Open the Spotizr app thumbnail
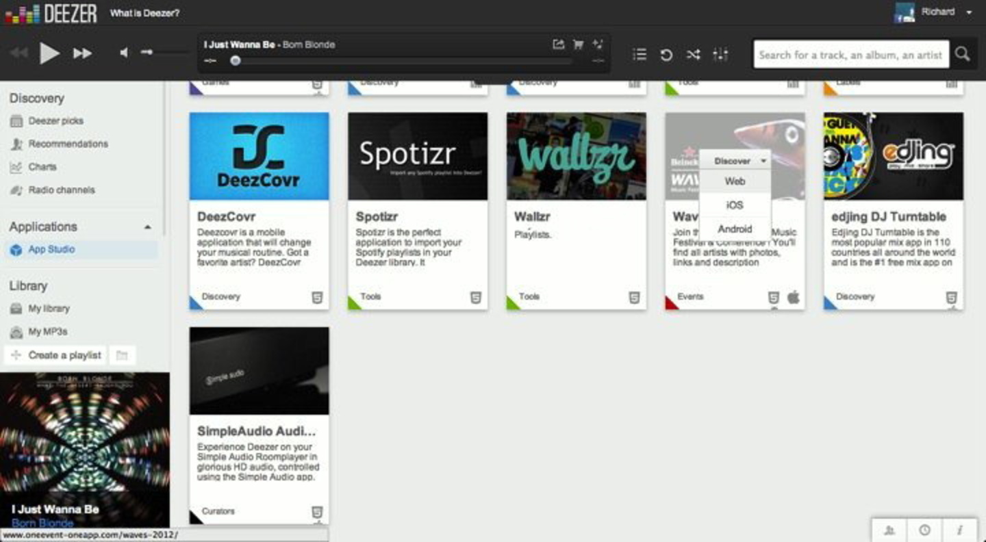Viewport: 986px width, 542px height. (418, 156)
